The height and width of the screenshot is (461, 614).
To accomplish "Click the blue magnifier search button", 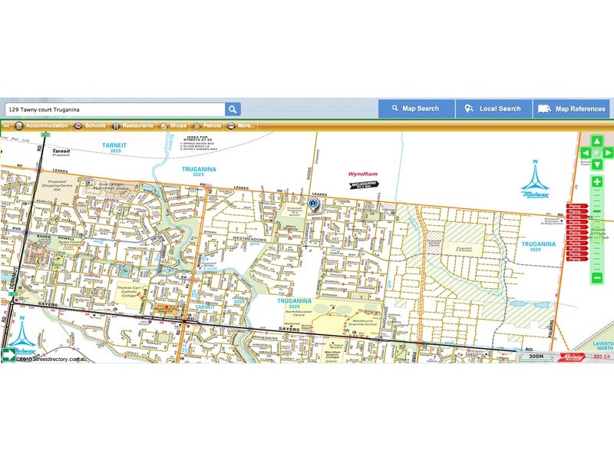I will tap(233, 109).
